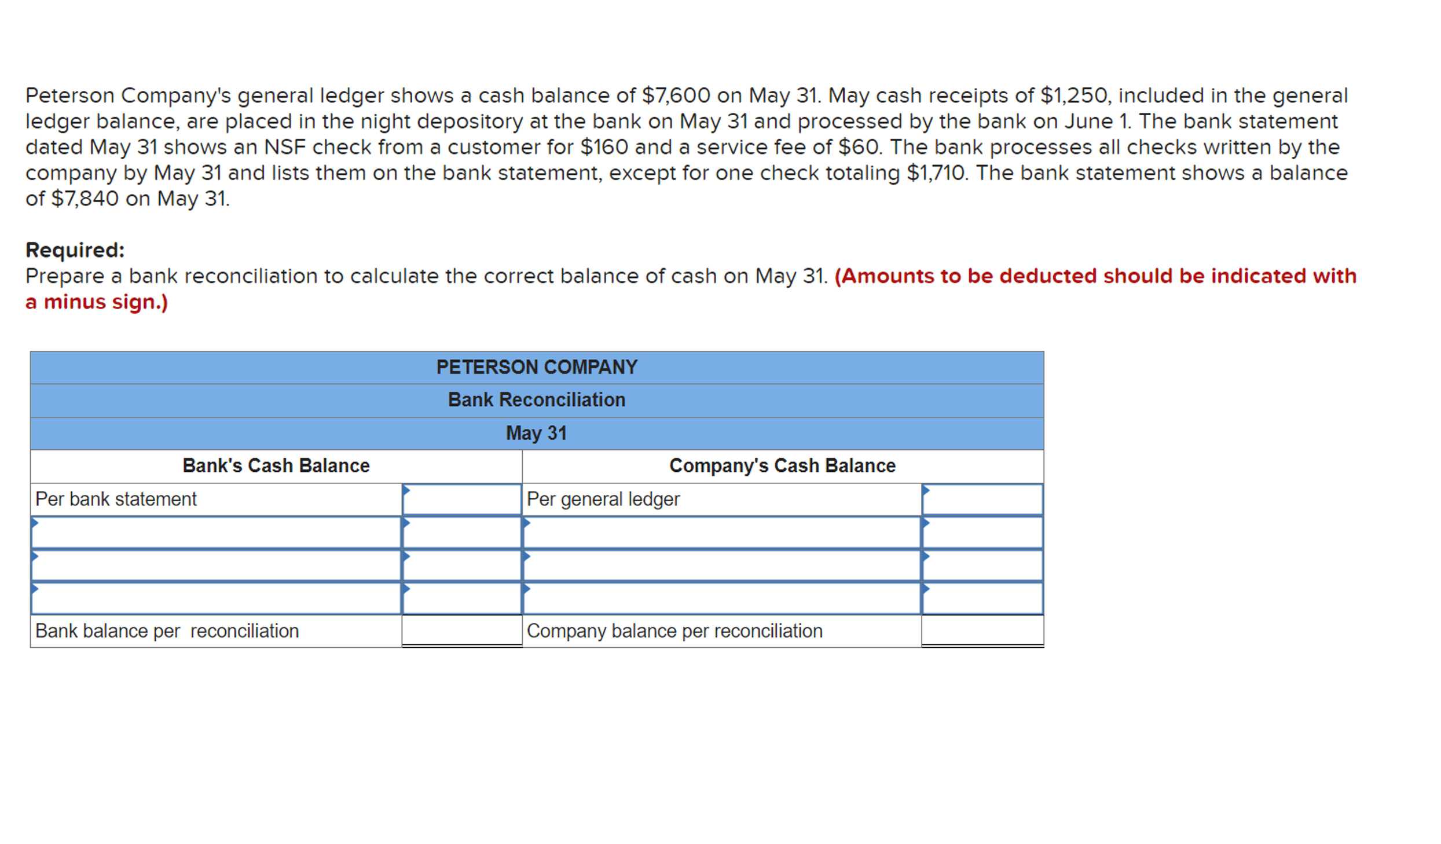Screen dimensions: 1441x844
Task: Open the third description dropdown on Bank's Cash Balance side
Action: coord(214,597)
